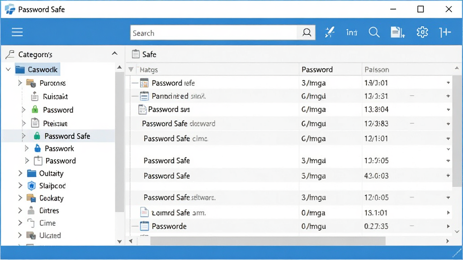This screenshot has width=463, height=260.
Task: Expand the Staipcod node
Action: pyautogui.click(x=20, y=186)
